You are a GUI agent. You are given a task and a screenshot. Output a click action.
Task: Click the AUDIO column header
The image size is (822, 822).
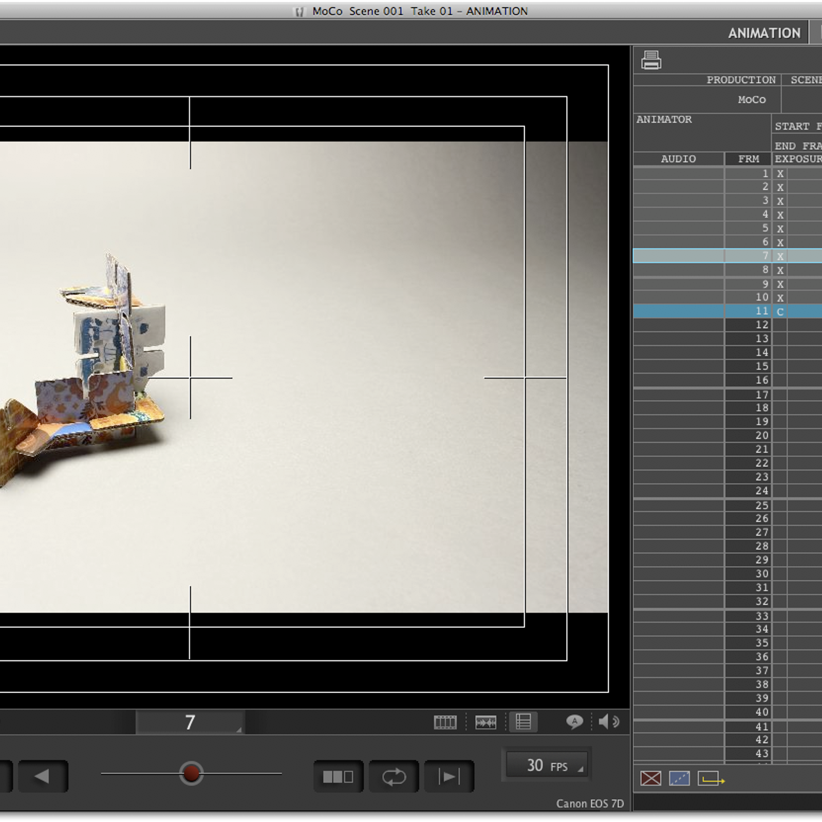coord(678,159)
